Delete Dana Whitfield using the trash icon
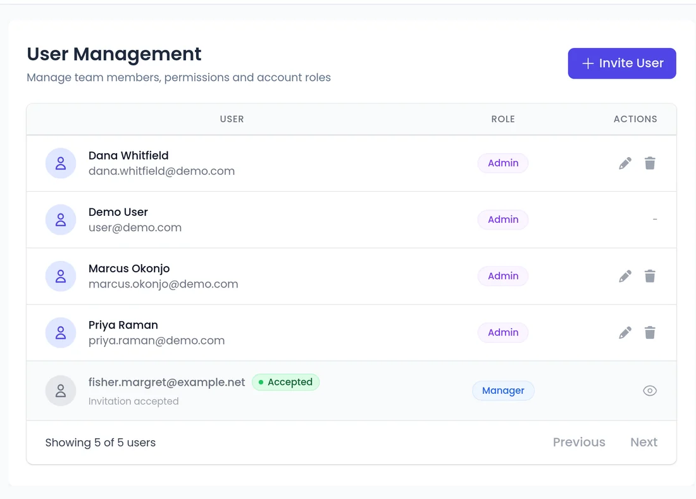The width and height of the screenshot is (696, 499). point(650,163)
